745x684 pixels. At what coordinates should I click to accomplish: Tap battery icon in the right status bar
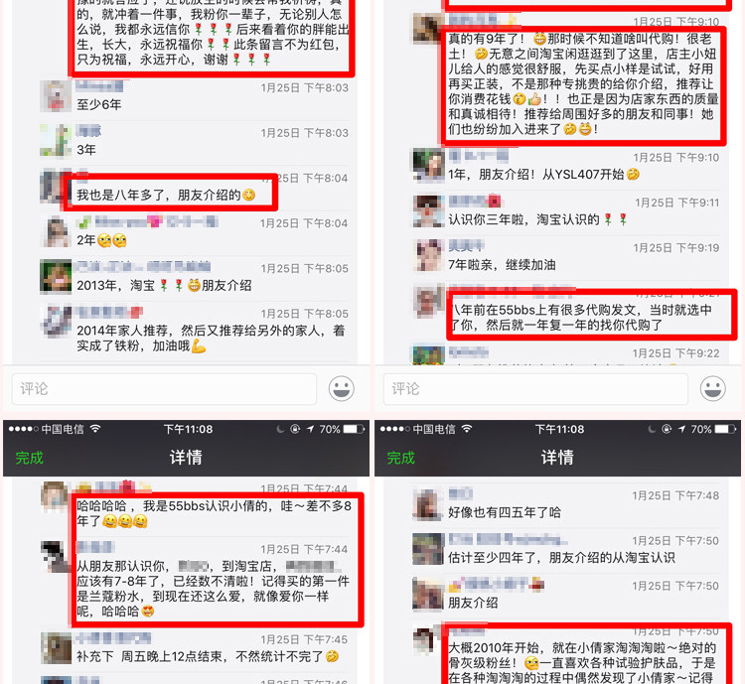(x=725, y=429)
